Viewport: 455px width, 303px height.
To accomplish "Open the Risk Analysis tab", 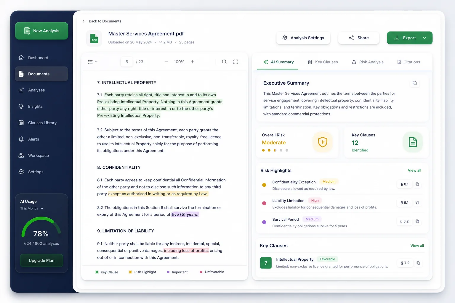I will (368, 62).
